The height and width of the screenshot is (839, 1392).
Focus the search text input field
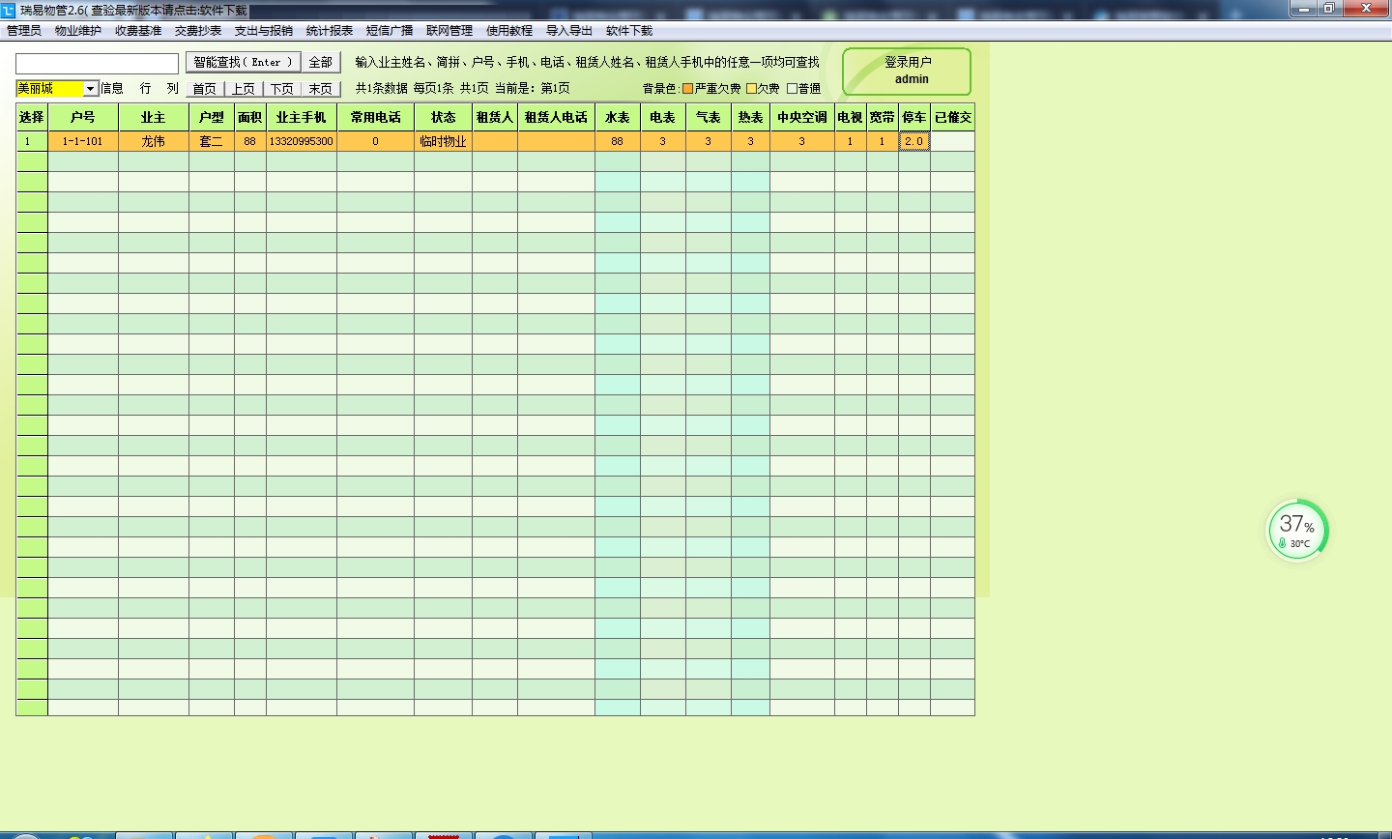[x=97, y=63]
